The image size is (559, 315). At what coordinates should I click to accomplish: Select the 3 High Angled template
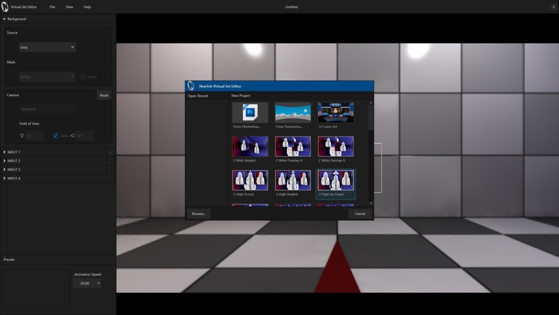pos(293,183)
